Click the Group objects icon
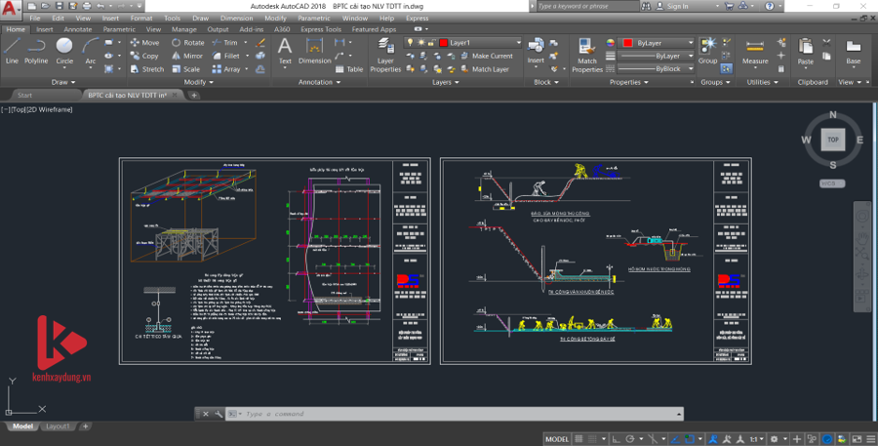 pos(708,51)
